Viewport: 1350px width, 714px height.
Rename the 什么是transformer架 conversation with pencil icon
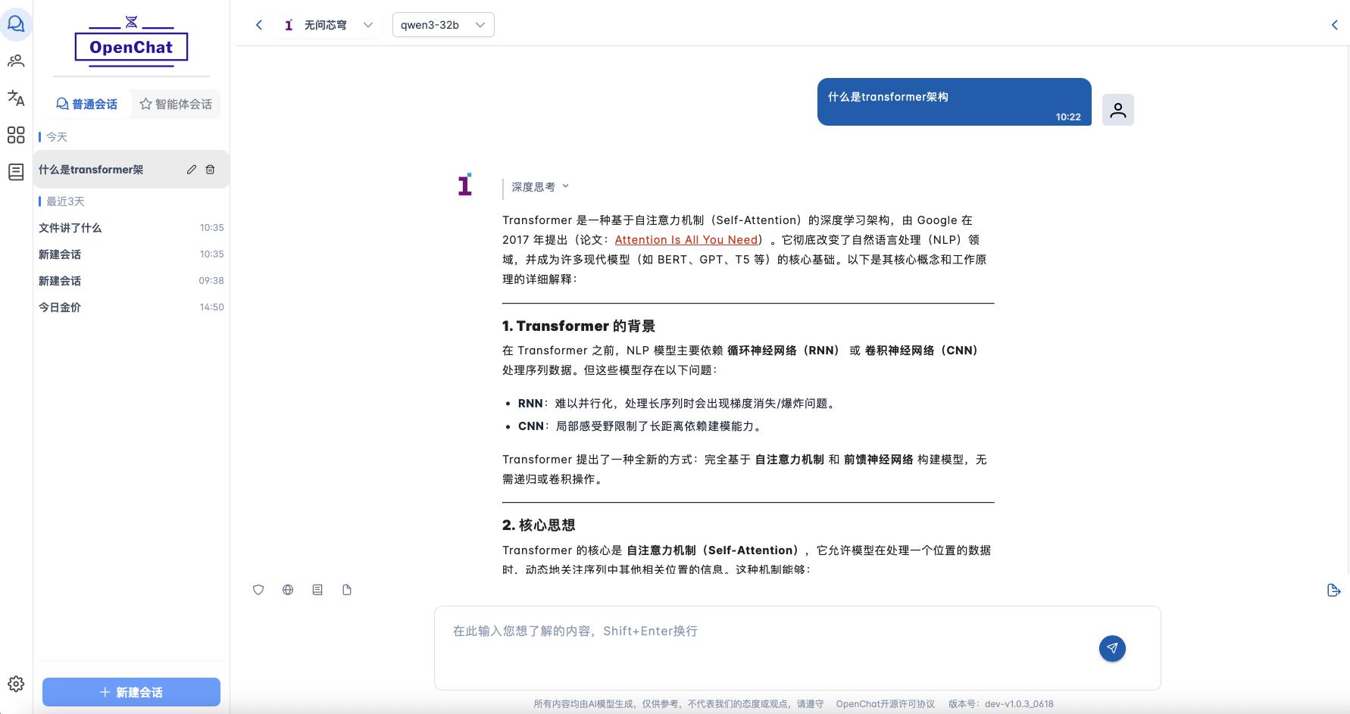192,170
